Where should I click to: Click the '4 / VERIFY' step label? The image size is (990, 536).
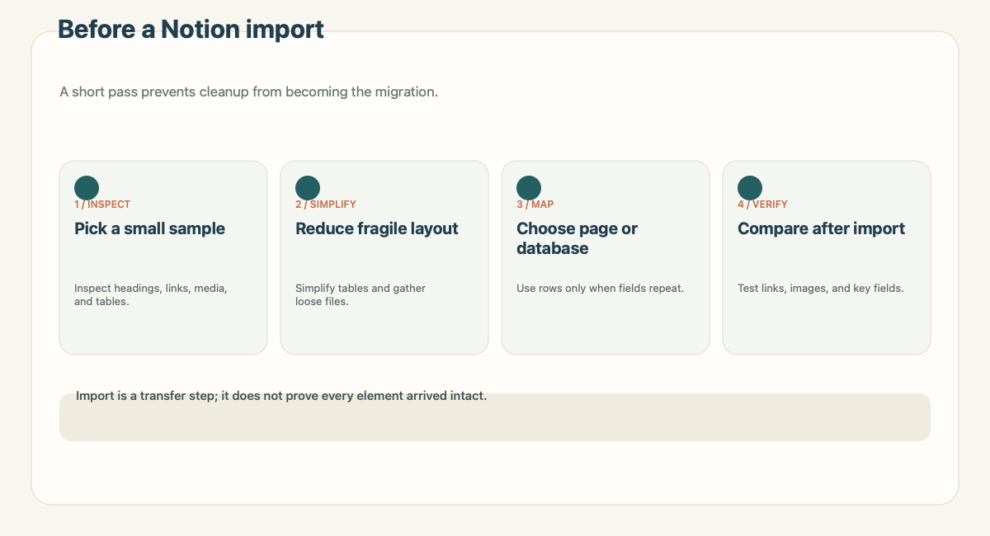(x=762, y=205)
